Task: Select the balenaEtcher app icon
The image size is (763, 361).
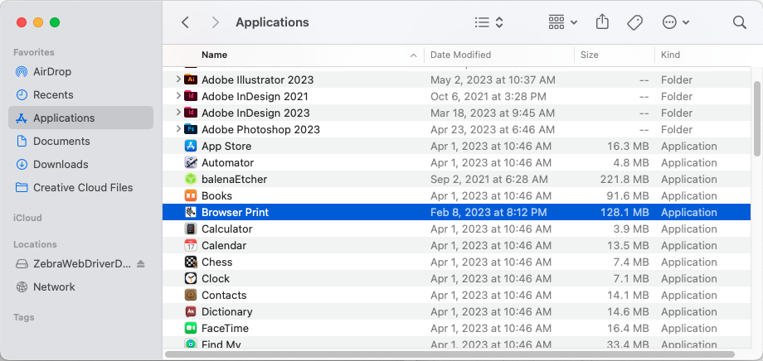Action: click(x=191, y=179)
